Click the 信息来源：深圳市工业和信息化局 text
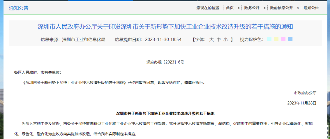 (x=73, y=39)
